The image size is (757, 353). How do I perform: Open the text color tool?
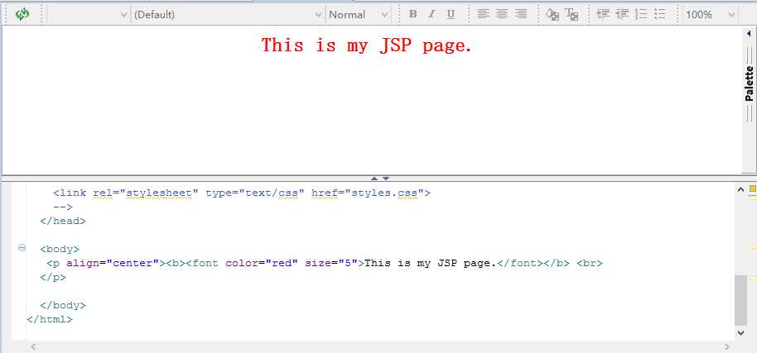(x=571, y=14)
